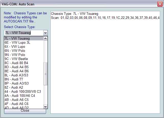
Task: Click the Chassis Type: 7L - VW Touareg output line
Action: point(74,14)
